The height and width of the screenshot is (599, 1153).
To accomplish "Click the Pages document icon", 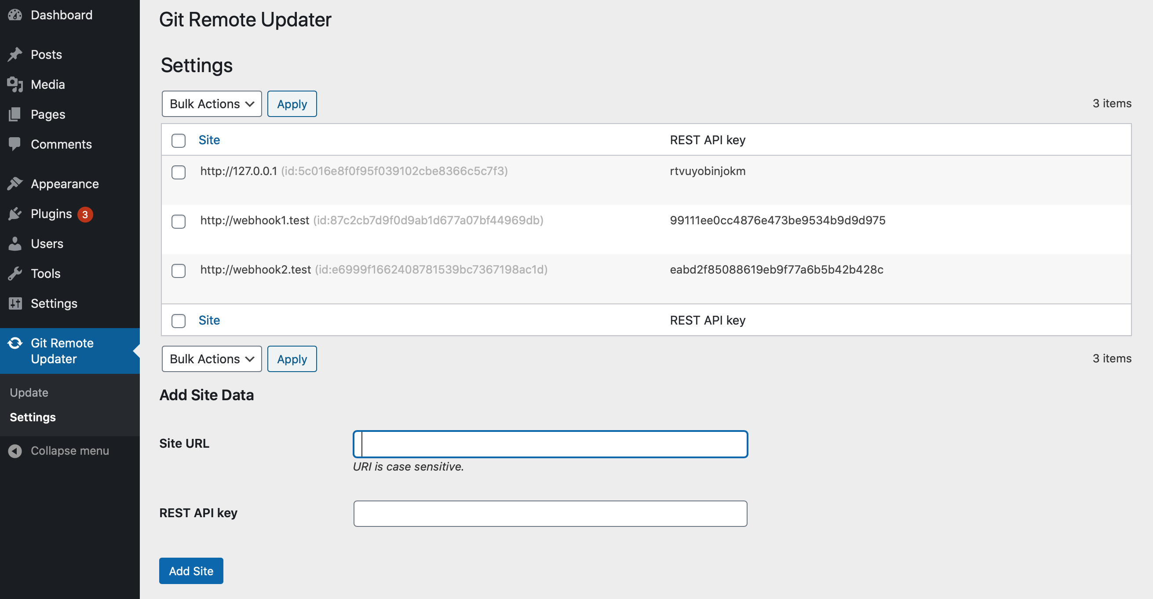I will pos(15,115).
